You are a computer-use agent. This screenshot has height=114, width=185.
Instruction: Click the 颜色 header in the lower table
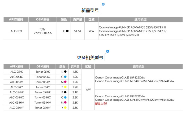point(62,67)
